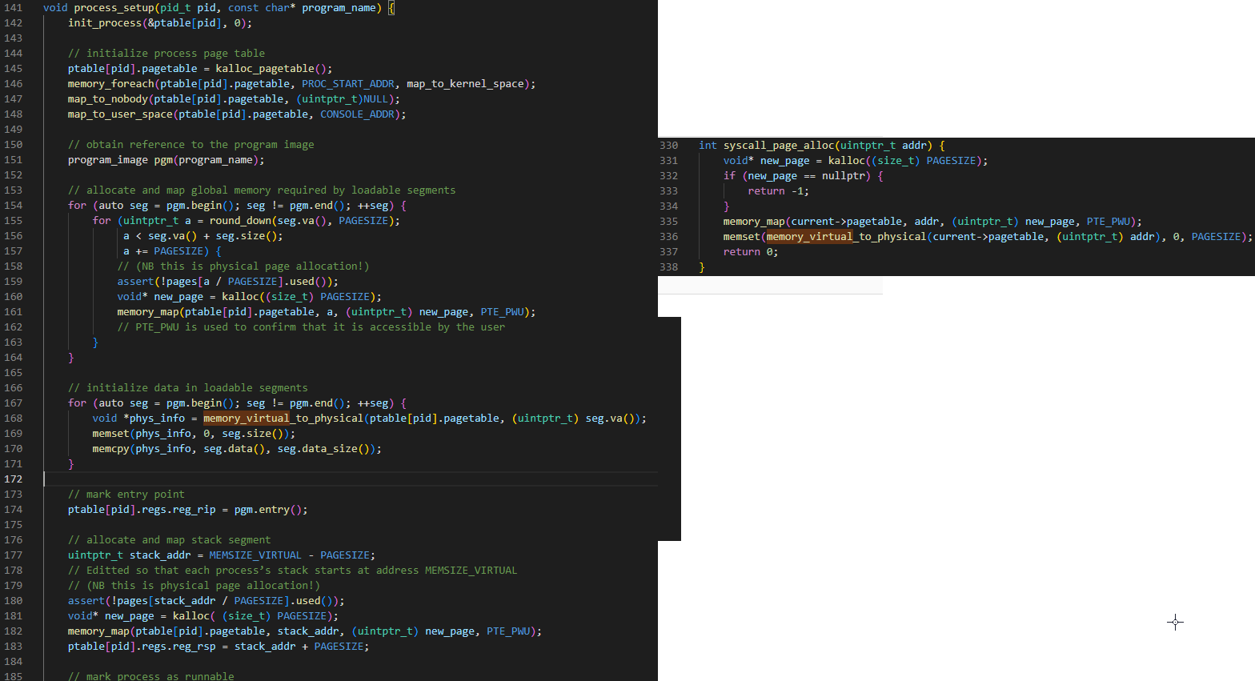Click 'return 0;' statement on line 337
1255x681 pixels.
(750, 252)
